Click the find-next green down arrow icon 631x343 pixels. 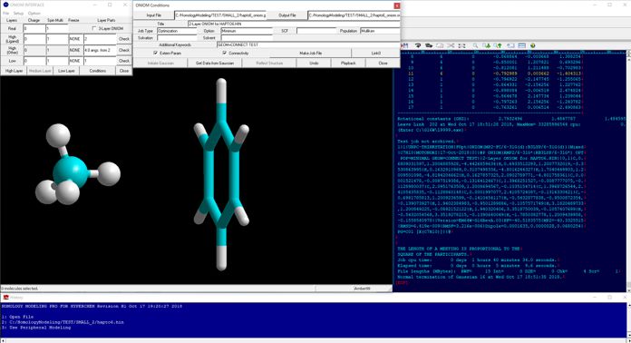tap(487, 45)
